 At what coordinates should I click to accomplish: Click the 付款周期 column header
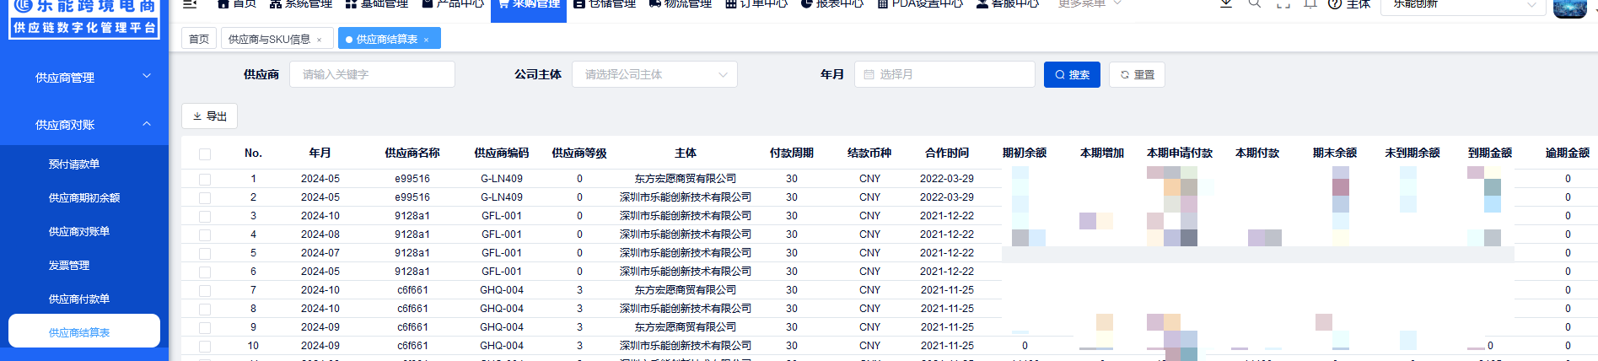coord(792,153)
